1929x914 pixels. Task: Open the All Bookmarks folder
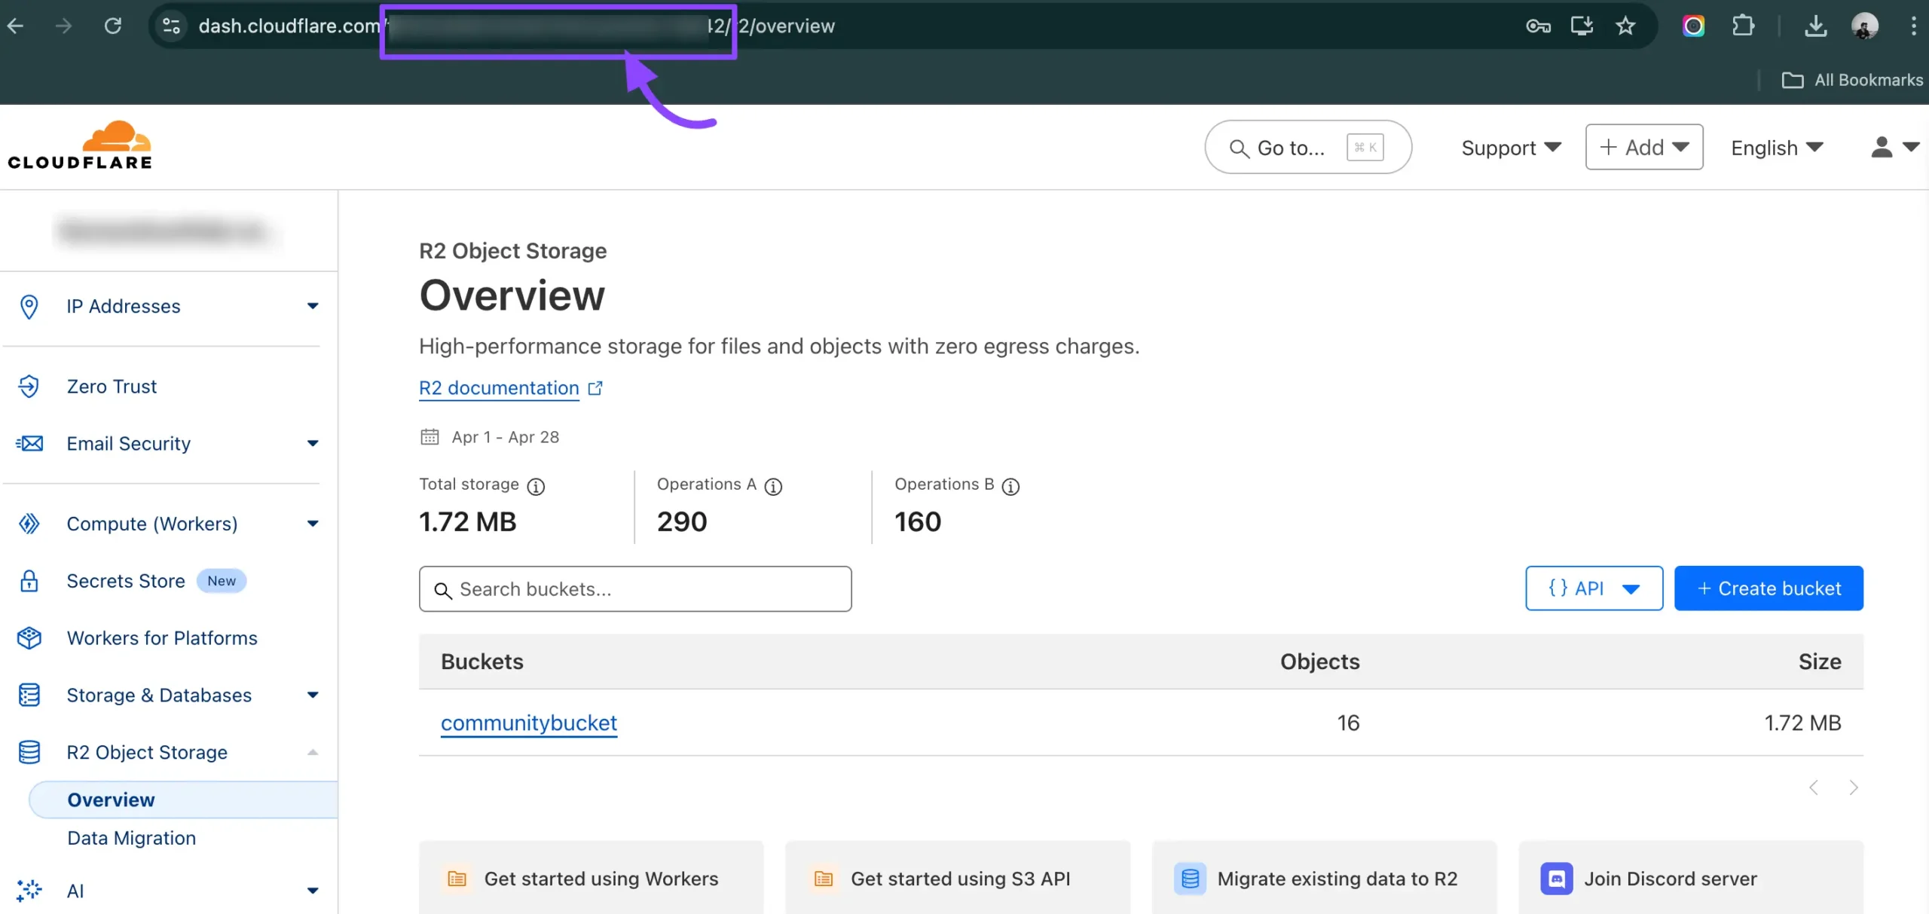click(x=1852, y=80)
